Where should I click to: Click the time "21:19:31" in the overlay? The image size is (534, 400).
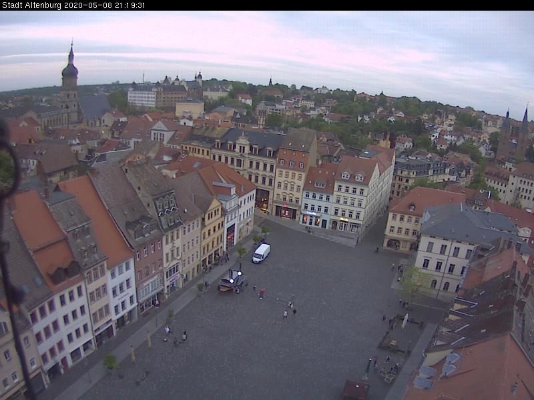[130, 5]
